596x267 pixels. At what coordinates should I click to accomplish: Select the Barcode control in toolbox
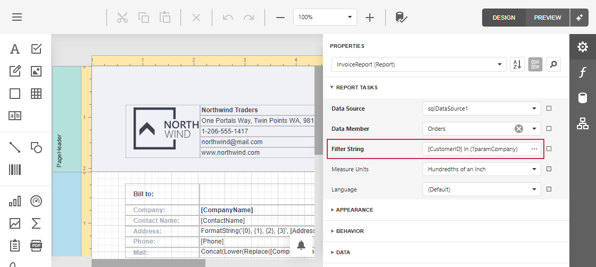15,170
